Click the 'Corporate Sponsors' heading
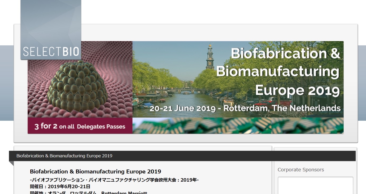Screen dimensions: 366x194 pyautogui.click(x=301, y=170)
